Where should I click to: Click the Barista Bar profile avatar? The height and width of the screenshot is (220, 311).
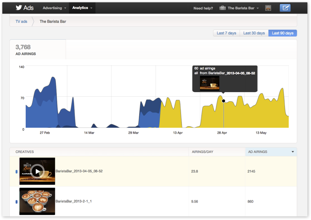(x=268, y=8)
